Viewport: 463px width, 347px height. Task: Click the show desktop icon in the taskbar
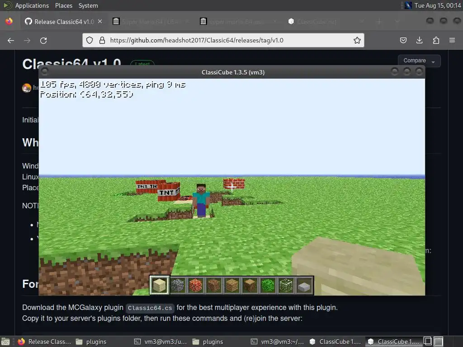(x=5, y=342)
